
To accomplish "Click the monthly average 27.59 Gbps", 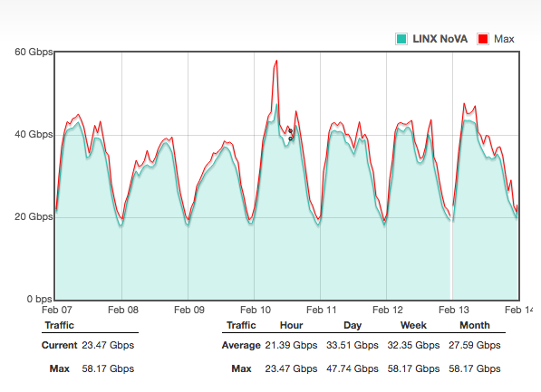I will pyautogui.click(x=475, y=345).
